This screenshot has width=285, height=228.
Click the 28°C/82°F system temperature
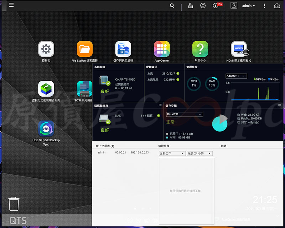[x=169, y=74]
